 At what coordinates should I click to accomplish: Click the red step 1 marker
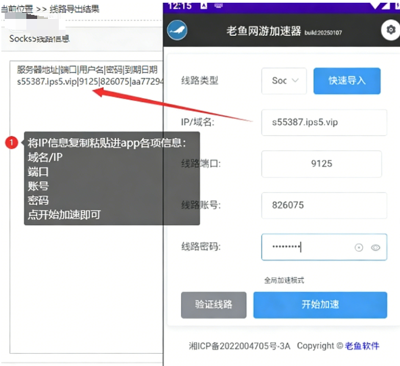pyautogui.click(x=11, y=143)
